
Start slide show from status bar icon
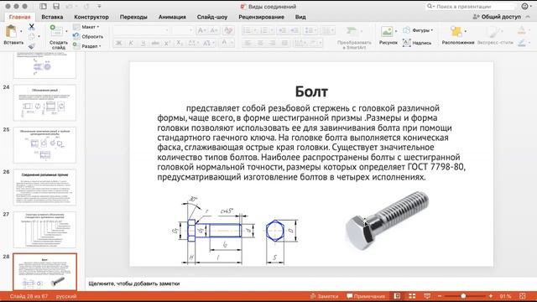tap(427, 296)
